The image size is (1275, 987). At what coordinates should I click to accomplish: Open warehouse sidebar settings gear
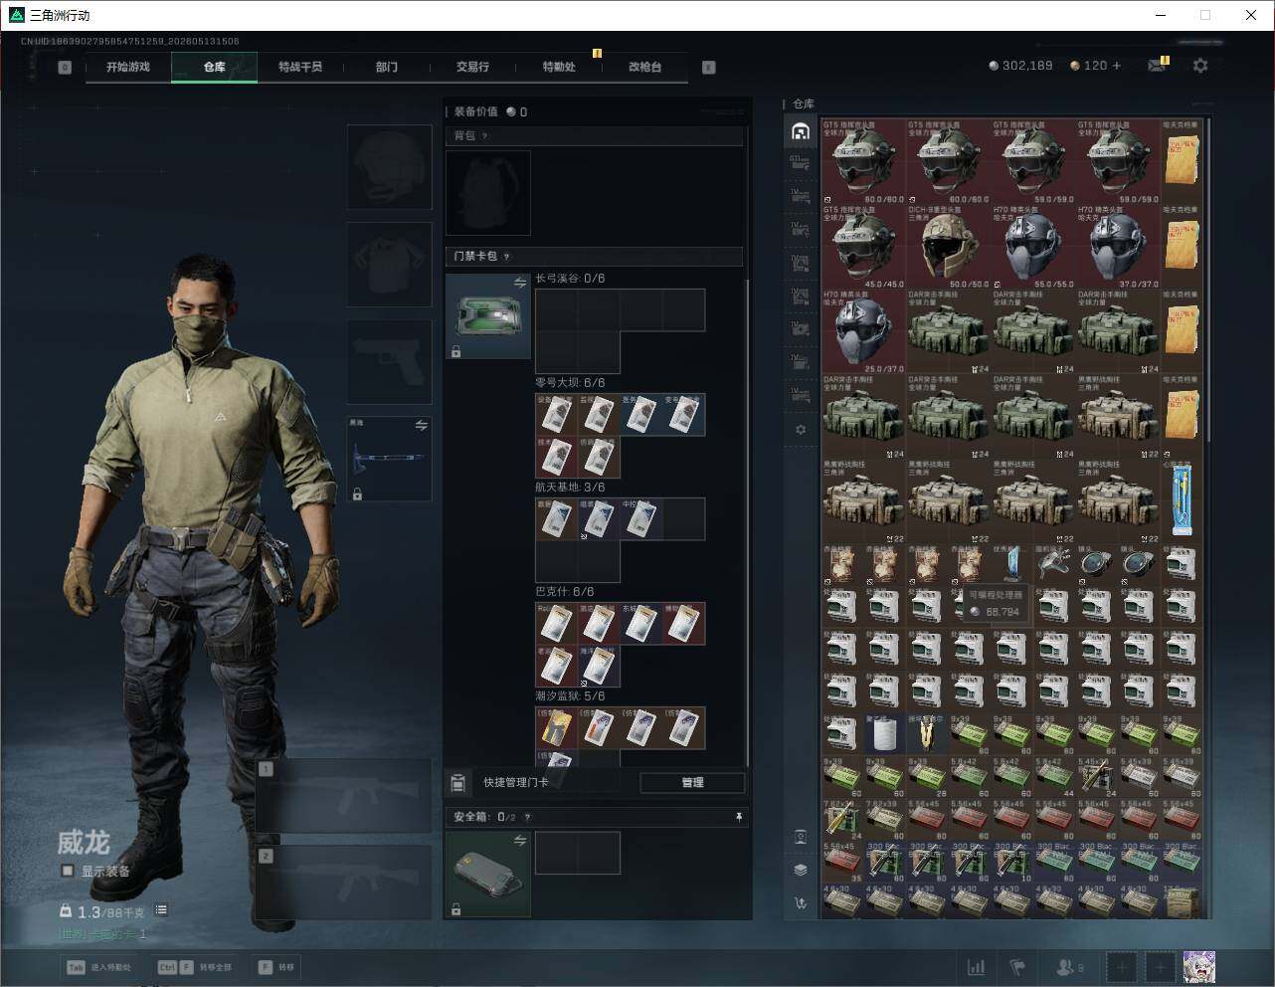coord(801,430)
